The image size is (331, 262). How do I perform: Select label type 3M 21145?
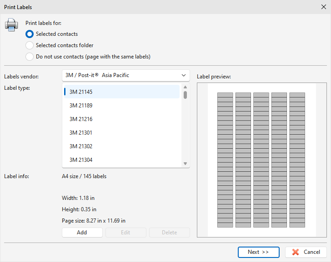click(122, 92)
